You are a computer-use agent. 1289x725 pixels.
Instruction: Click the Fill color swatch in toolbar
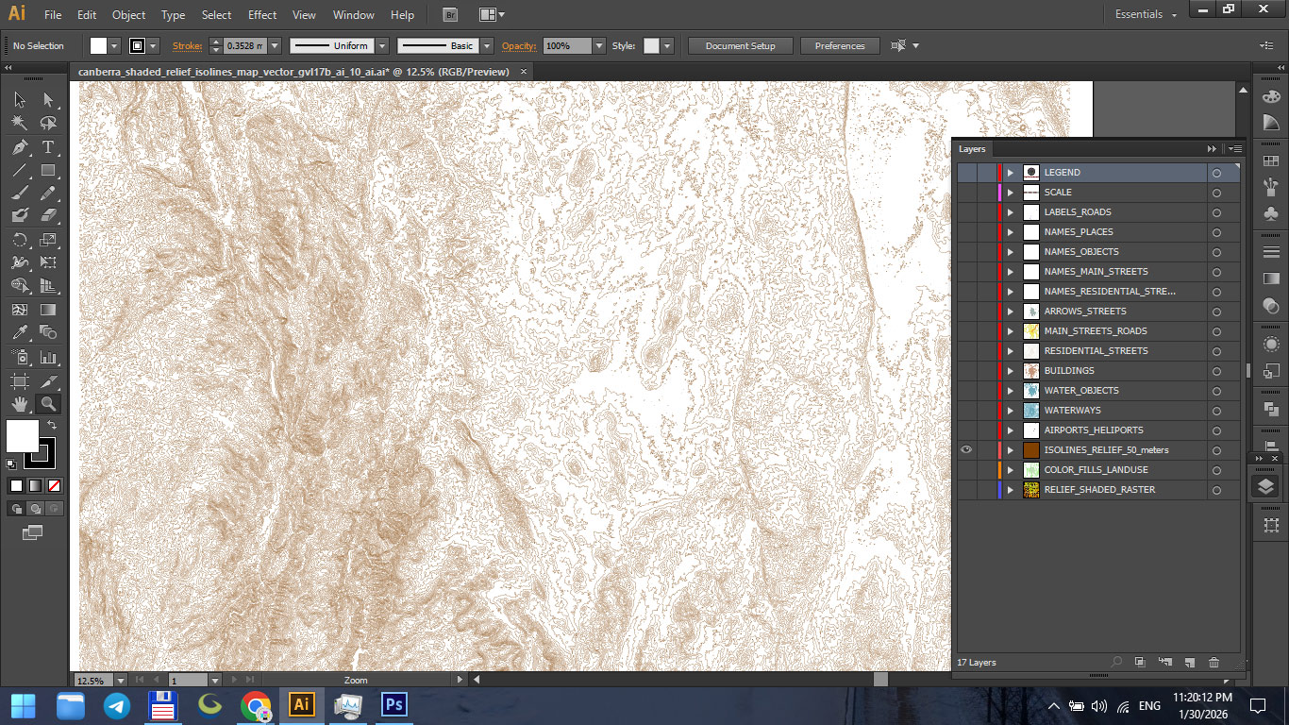[x=23, y=435]
